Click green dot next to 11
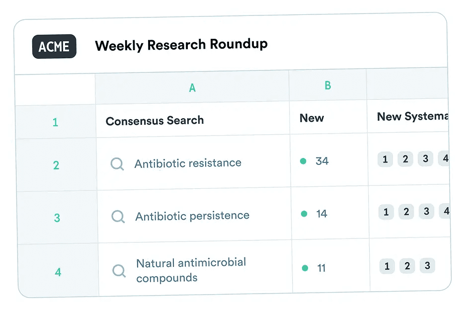 click(x=305, y=268)
